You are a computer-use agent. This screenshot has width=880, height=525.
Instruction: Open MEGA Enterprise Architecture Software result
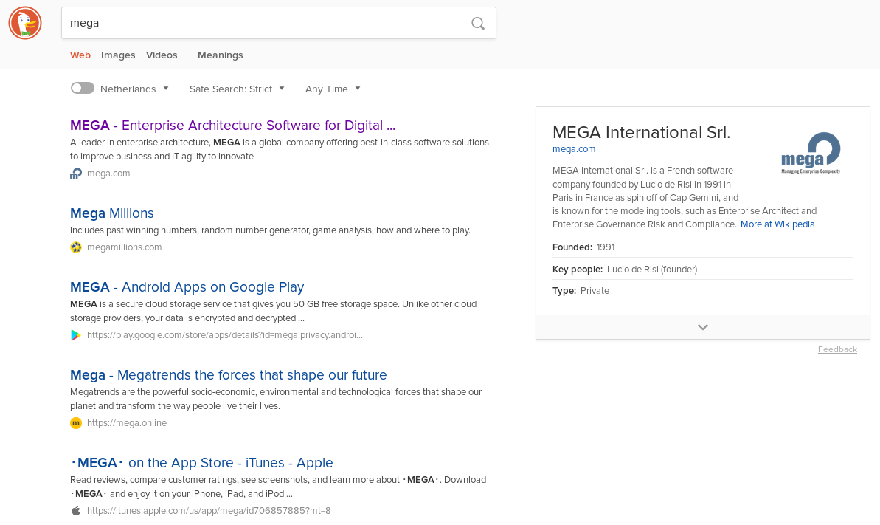[232, 126]
